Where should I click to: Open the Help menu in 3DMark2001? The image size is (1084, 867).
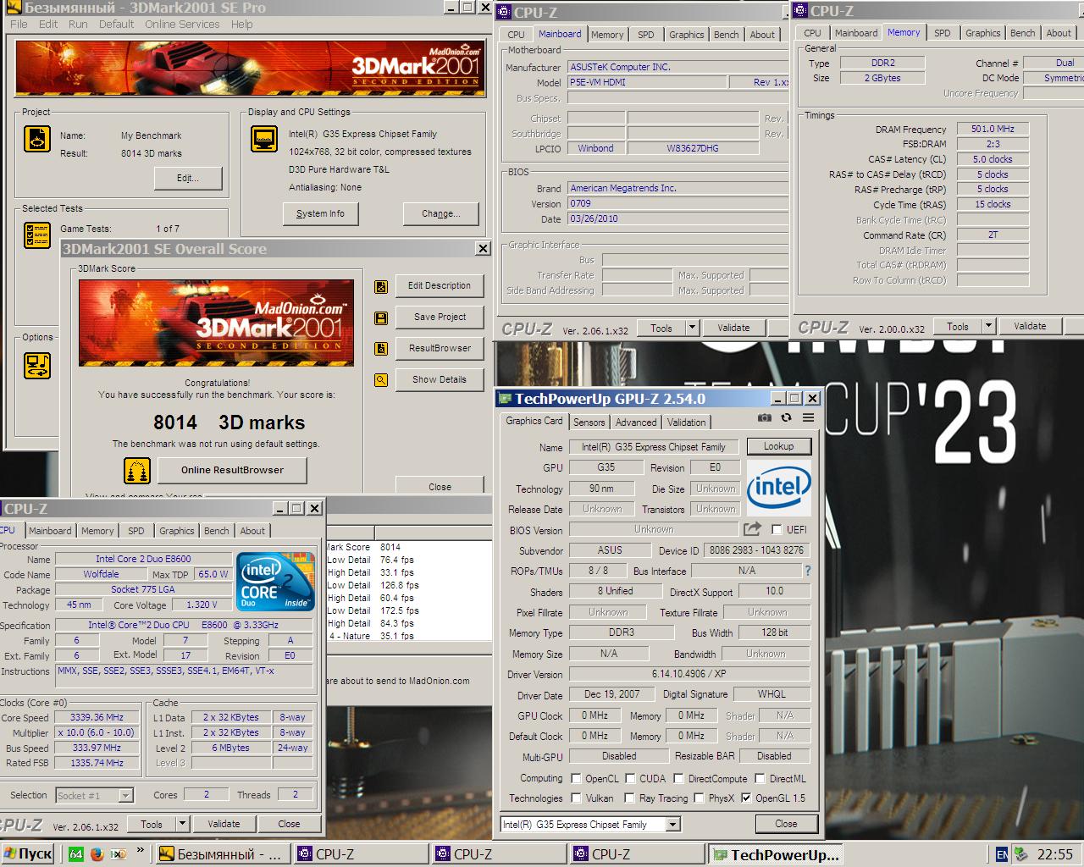point(242,24)
